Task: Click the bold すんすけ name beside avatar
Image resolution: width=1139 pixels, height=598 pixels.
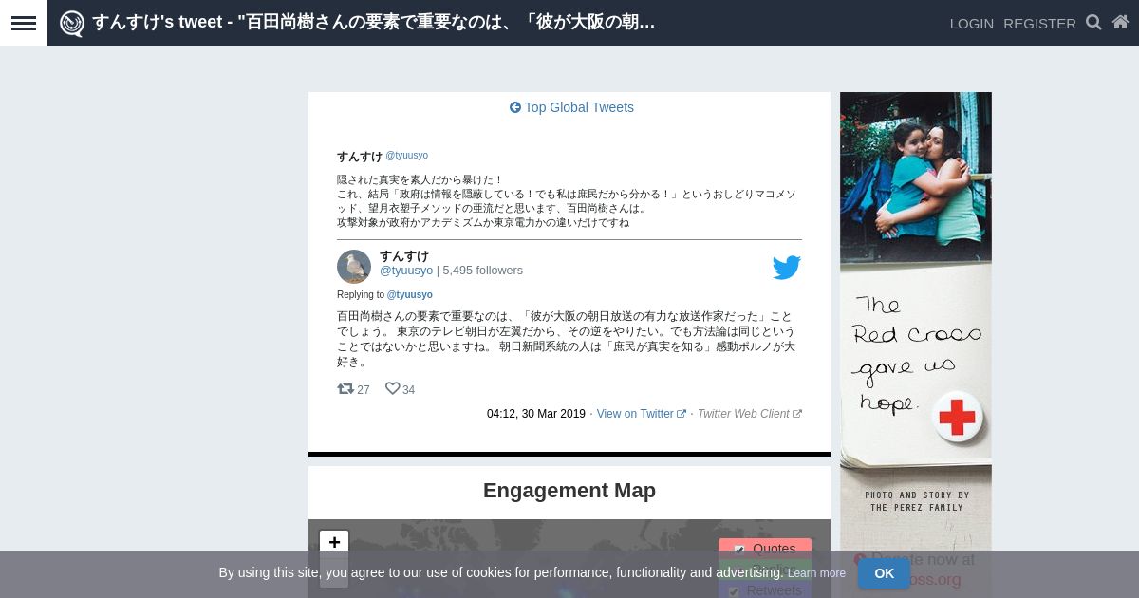Action: click(x=404, y=256)
